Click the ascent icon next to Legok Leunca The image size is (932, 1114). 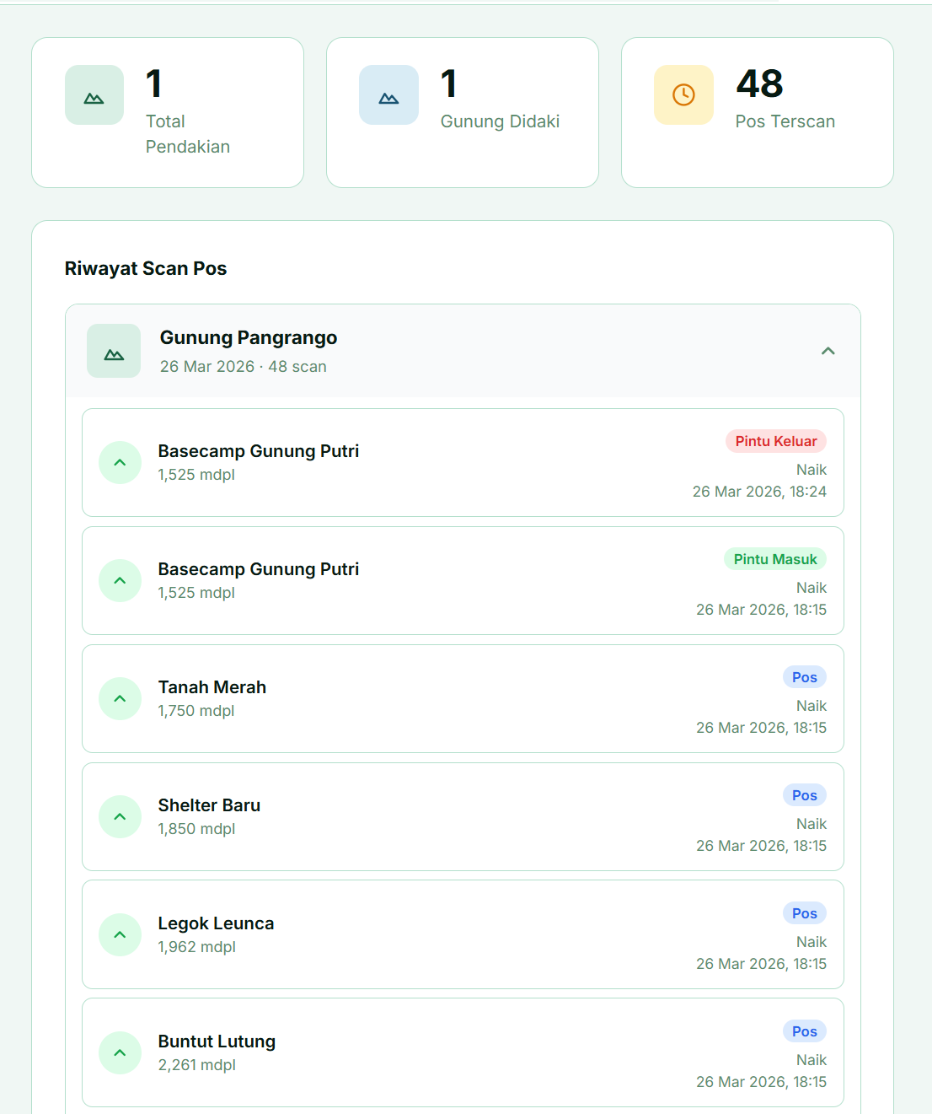coord(120,934)
